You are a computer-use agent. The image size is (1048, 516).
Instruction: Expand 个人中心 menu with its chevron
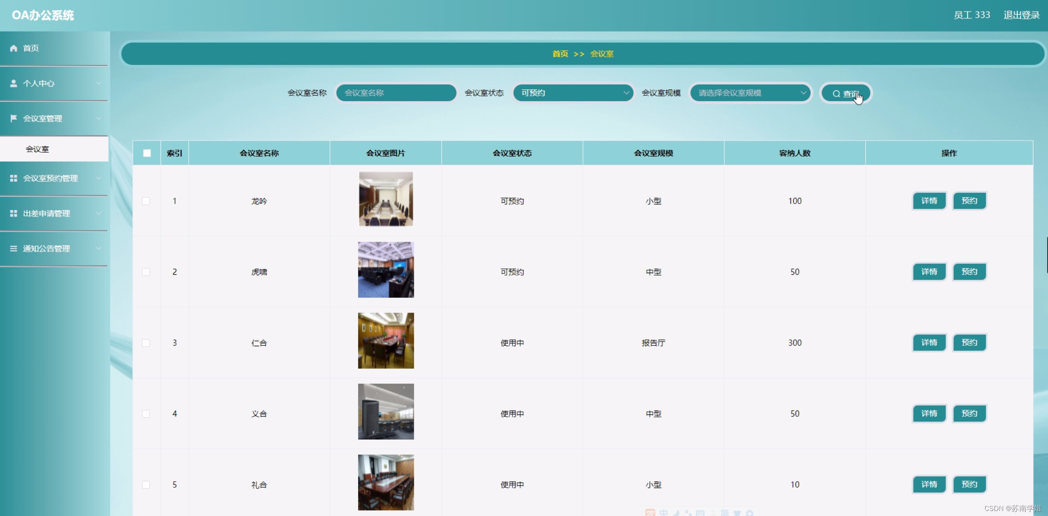98,83
